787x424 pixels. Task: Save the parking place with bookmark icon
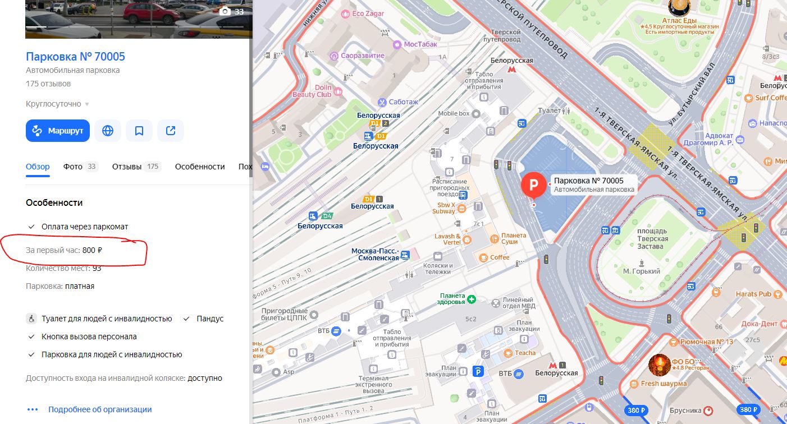pyautogui.click(x=139, y=131)
